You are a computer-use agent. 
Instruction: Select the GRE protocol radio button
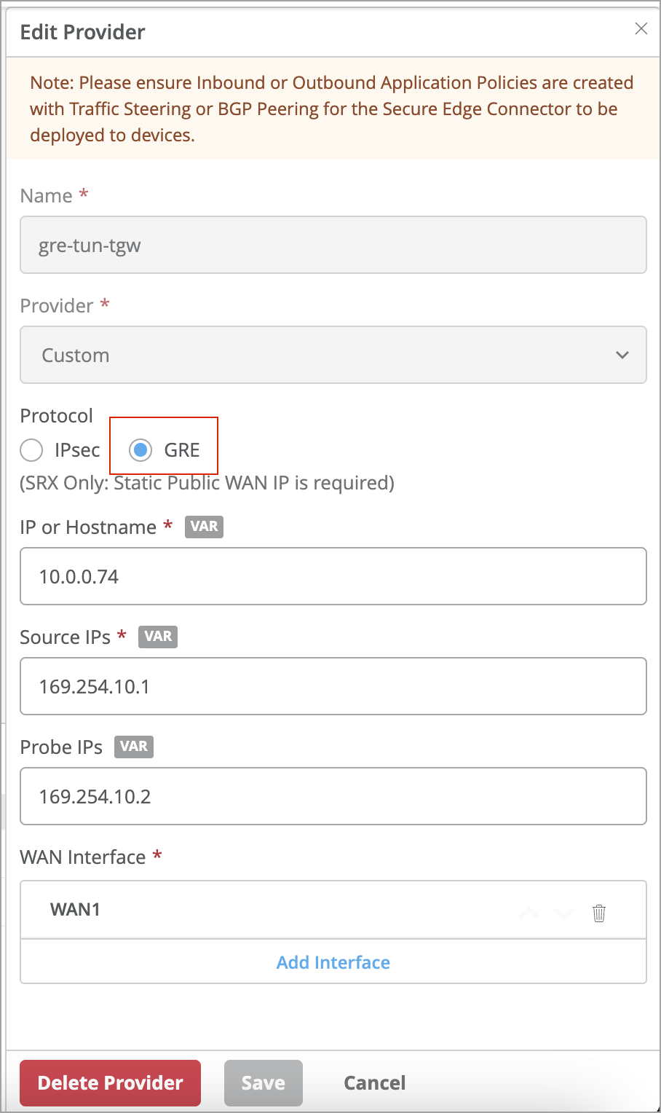click(140, 450)
